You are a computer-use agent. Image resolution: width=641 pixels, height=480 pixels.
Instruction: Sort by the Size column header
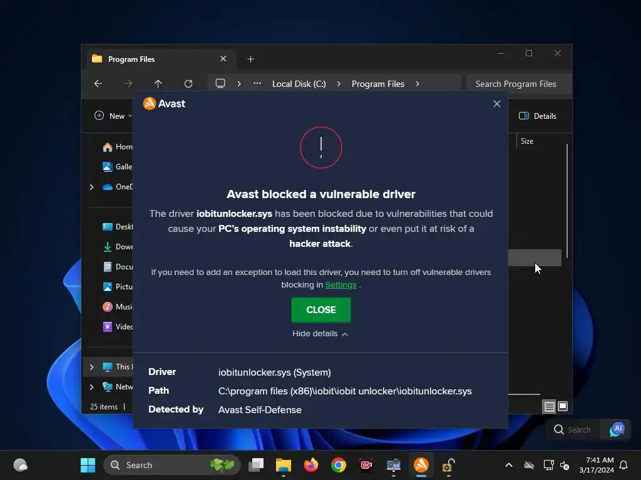pyautogui.click(x=527, y=141)
